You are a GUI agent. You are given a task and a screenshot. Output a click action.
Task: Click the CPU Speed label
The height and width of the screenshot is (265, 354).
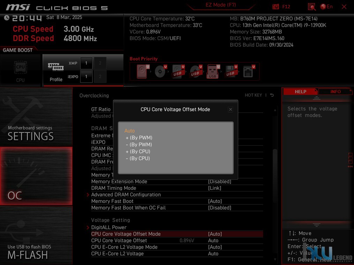[x=33, y=29]
